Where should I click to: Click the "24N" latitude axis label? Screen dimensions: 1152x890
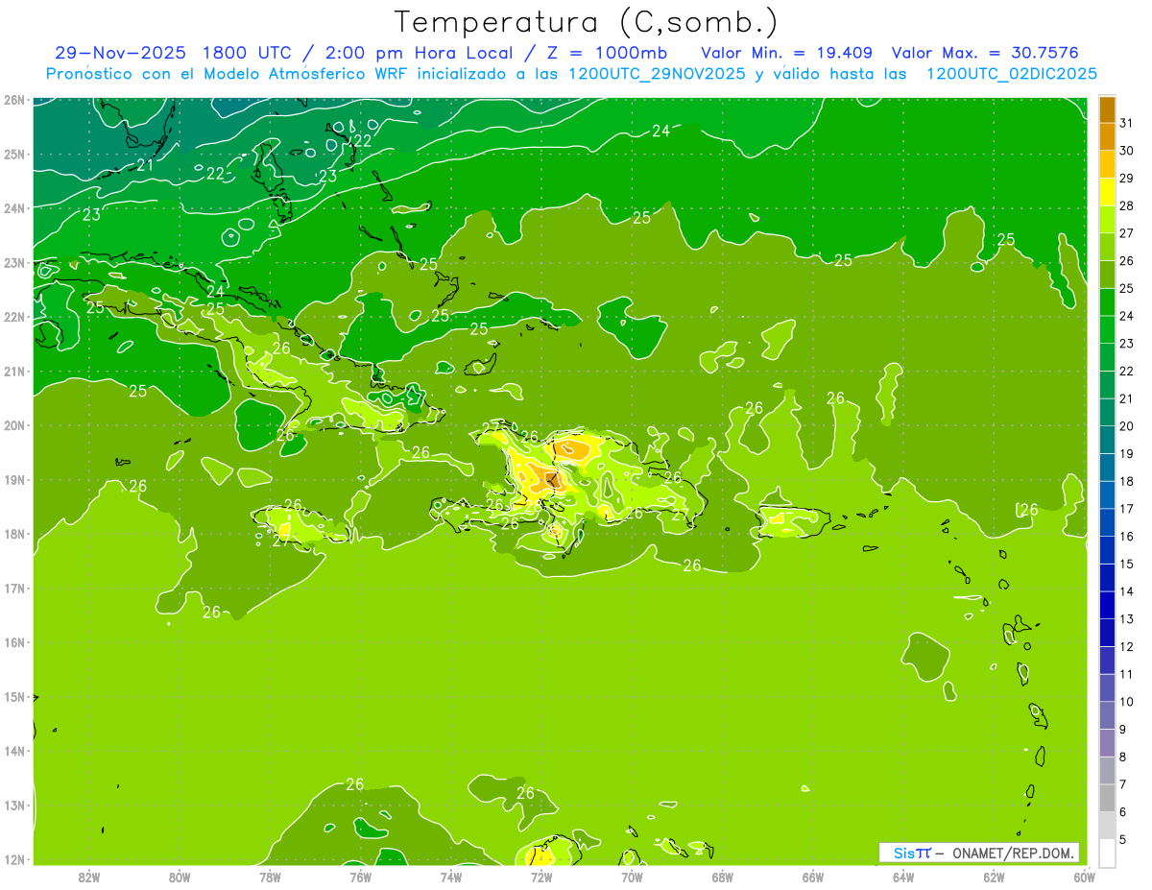[14, 208]
